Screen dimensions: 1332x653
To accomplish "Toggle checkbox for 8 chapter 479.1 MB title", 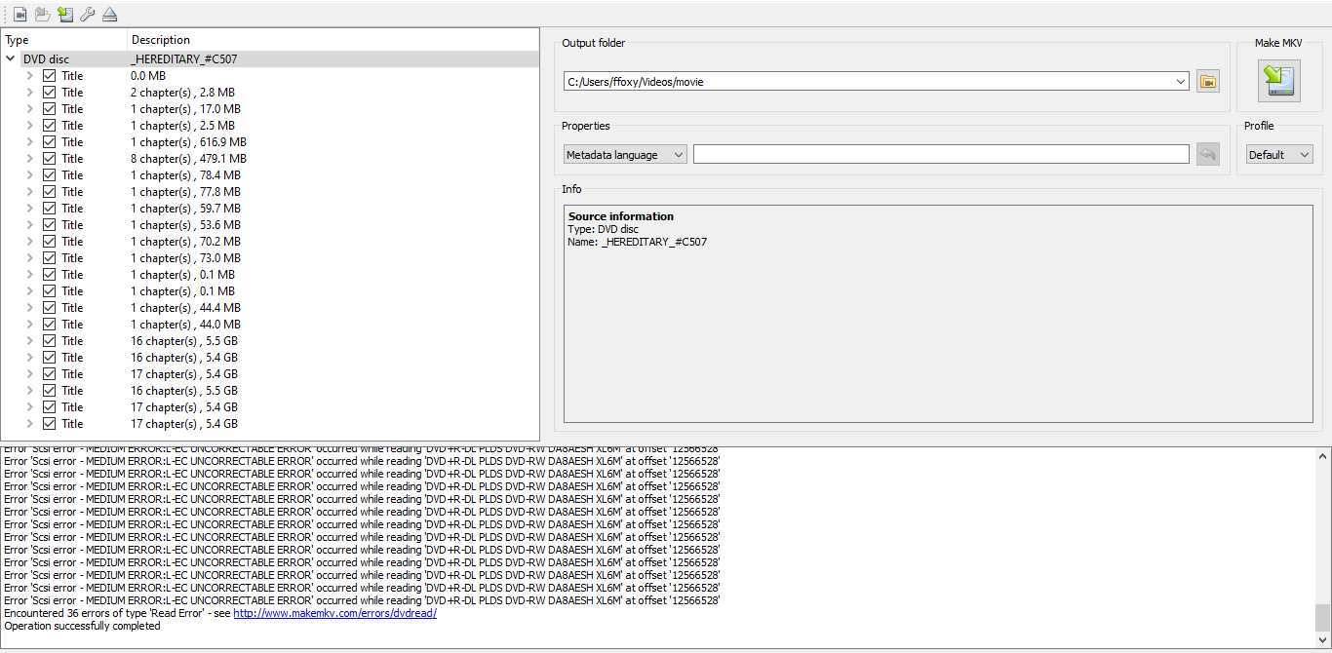I will point(49,159).
